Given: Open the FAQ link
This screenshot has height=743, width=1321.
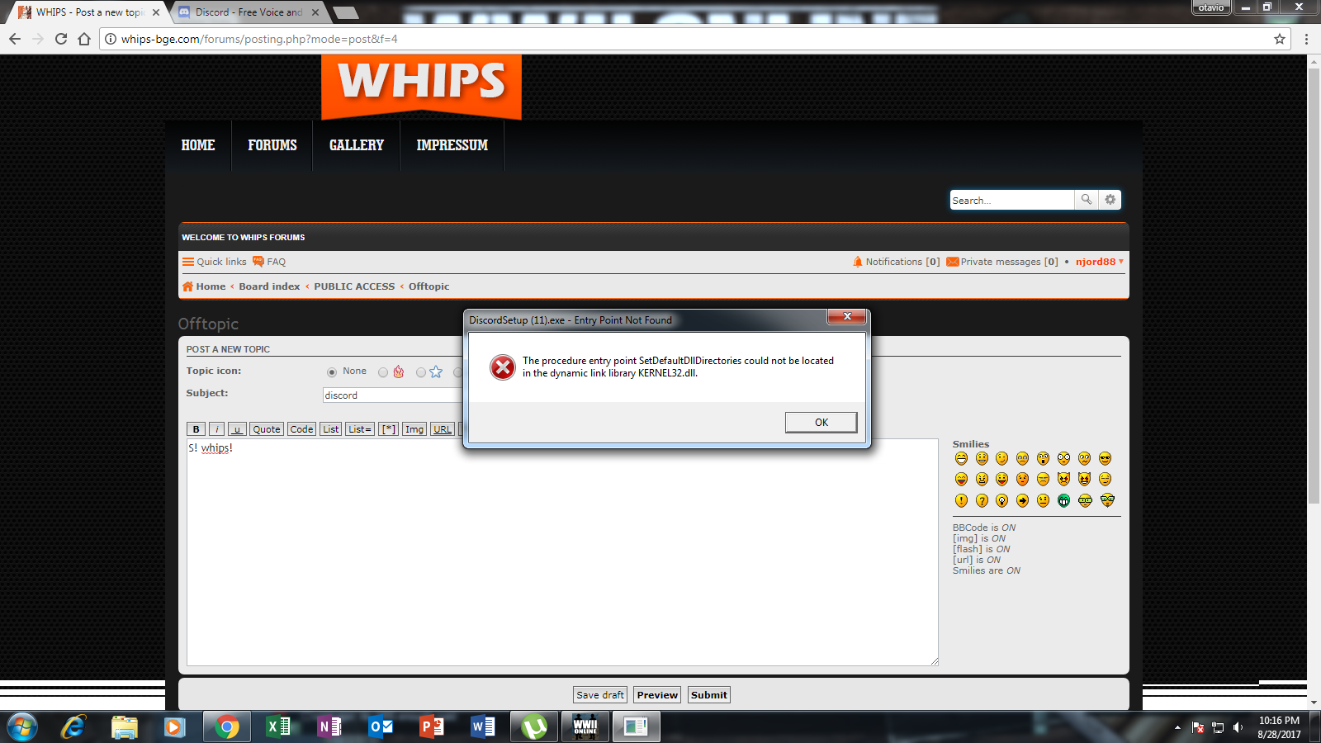Looking at the screenshot, I should pos(270,262).
